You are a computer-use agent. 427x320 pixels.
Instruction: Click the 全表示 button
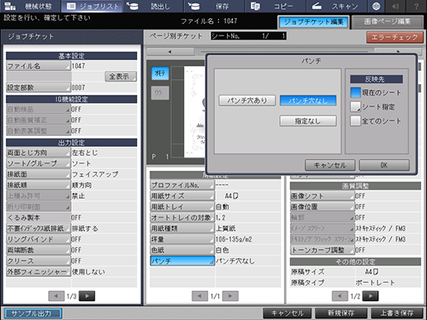pos(121,77)
